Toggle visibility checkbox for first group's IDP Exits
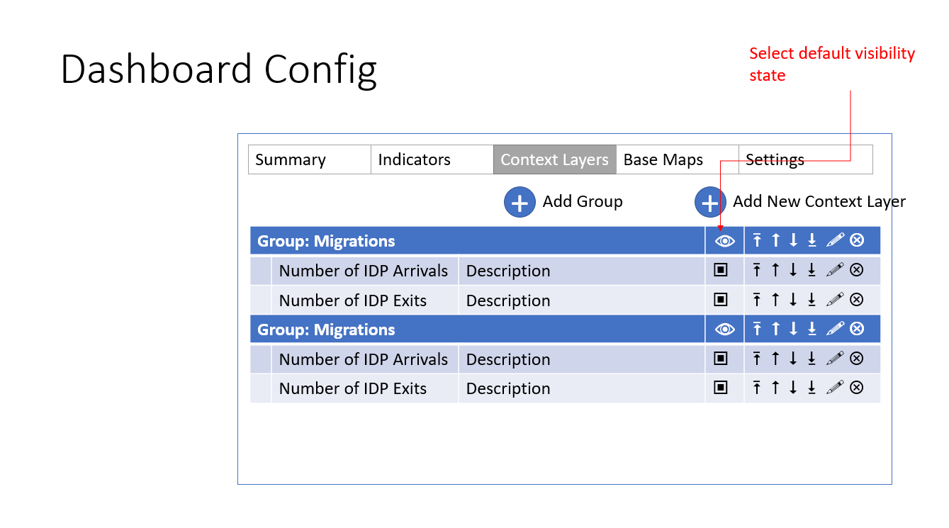 pyautogui.click(x=721, y=300)
